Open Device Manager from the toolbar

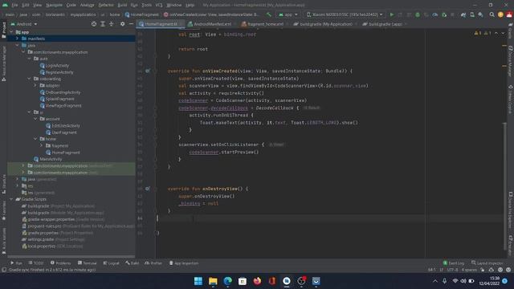(472, 14)
